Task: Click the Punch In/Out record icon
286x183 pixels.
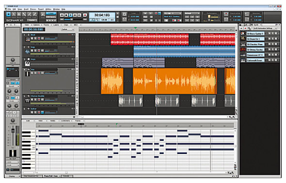Action: [226, 14]
